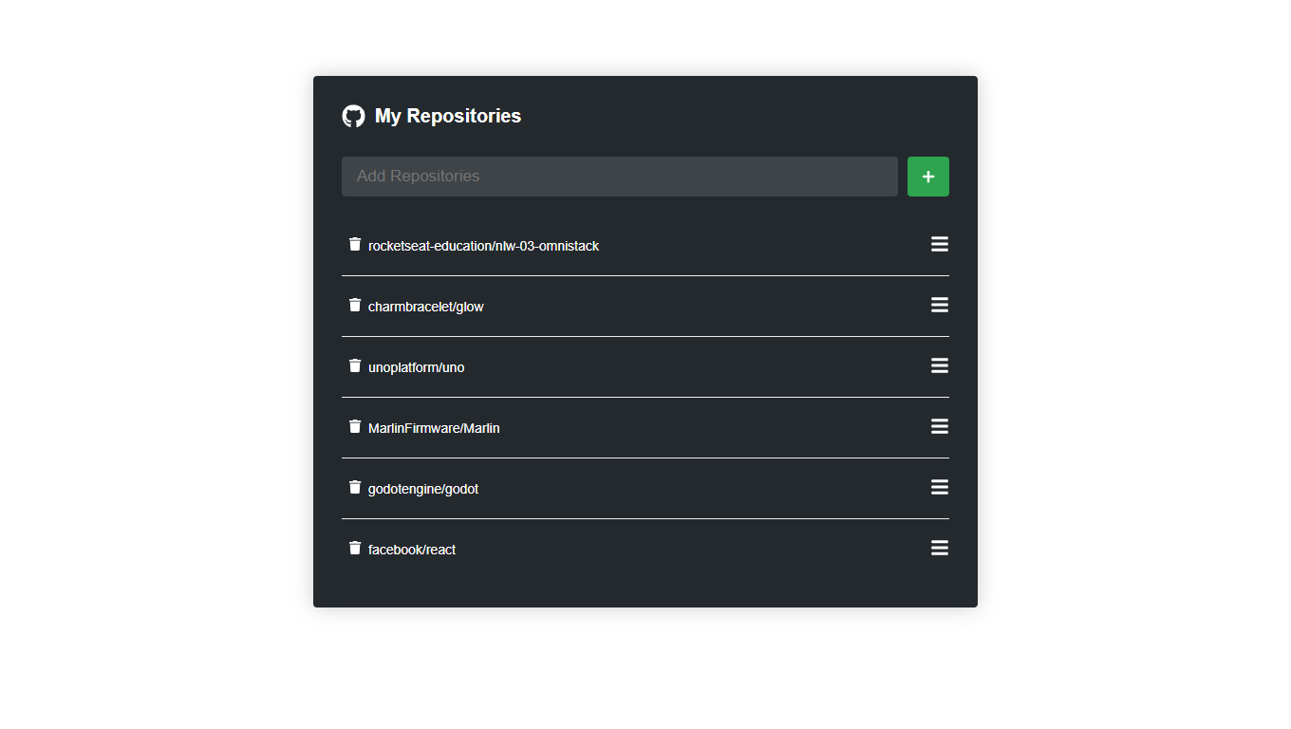Click the hamburger icon for godotengine/godot
The height and width of the screenshot is (729, 1291).
point(940,487)
